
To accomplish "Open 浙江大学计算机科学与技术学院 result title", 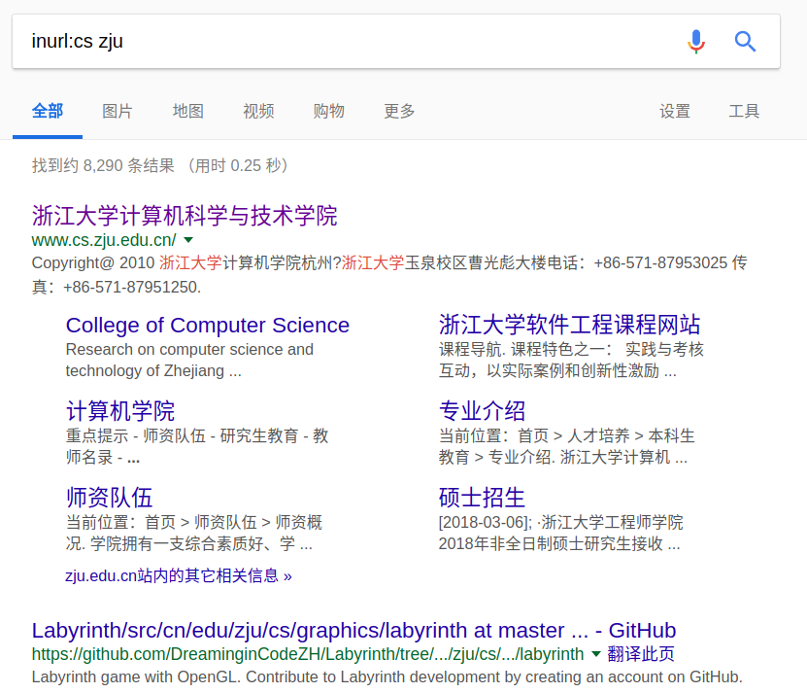I will point(185,216).
